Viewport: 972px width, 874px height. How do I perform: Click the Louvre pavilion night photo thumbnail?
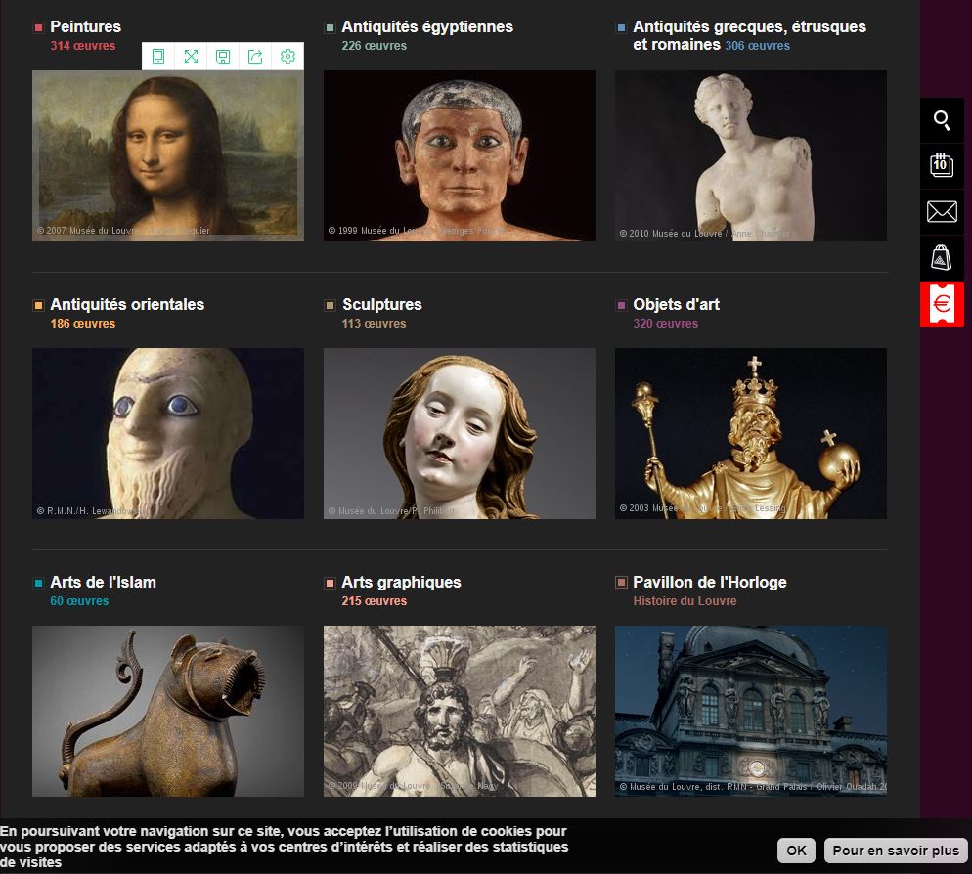coord(751,711)
